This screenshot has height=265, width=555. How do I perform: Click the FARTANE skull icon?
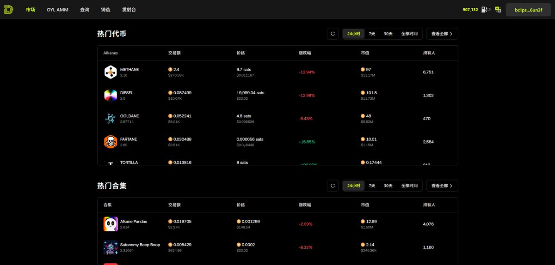tap(111, 142)
